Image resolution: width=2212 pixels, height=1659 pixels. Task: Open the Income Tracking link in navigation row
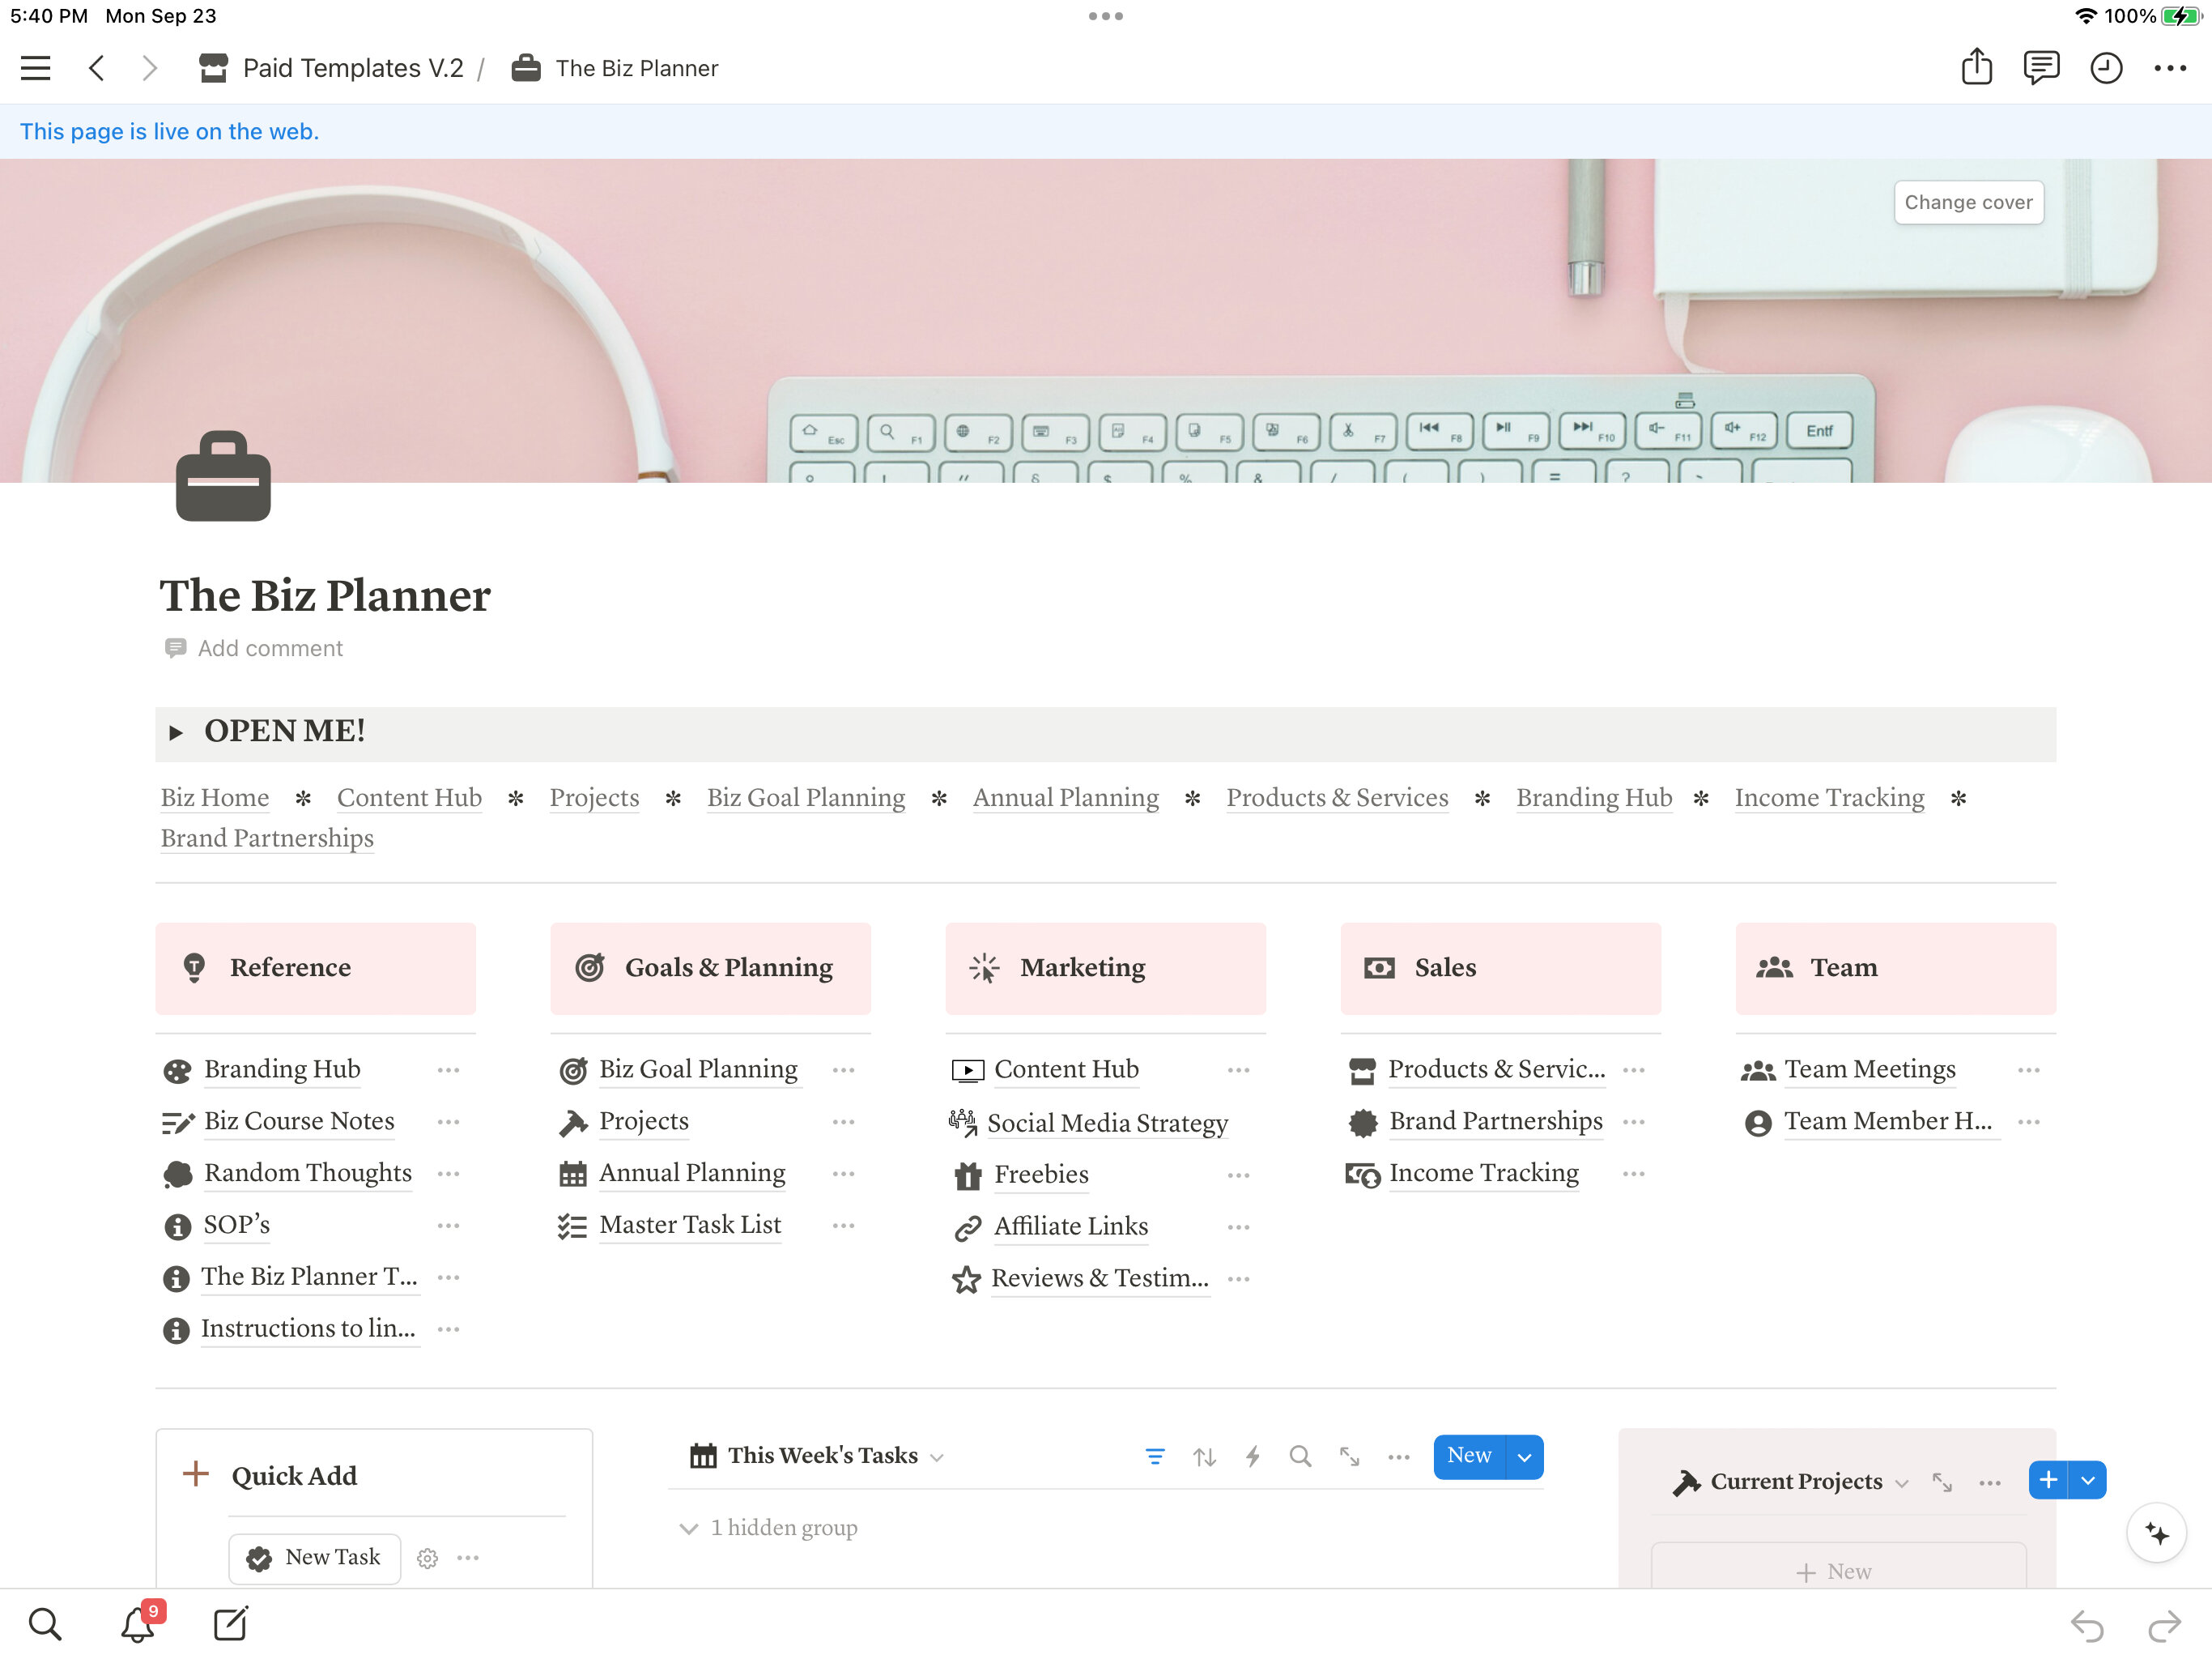point(1828,797)
